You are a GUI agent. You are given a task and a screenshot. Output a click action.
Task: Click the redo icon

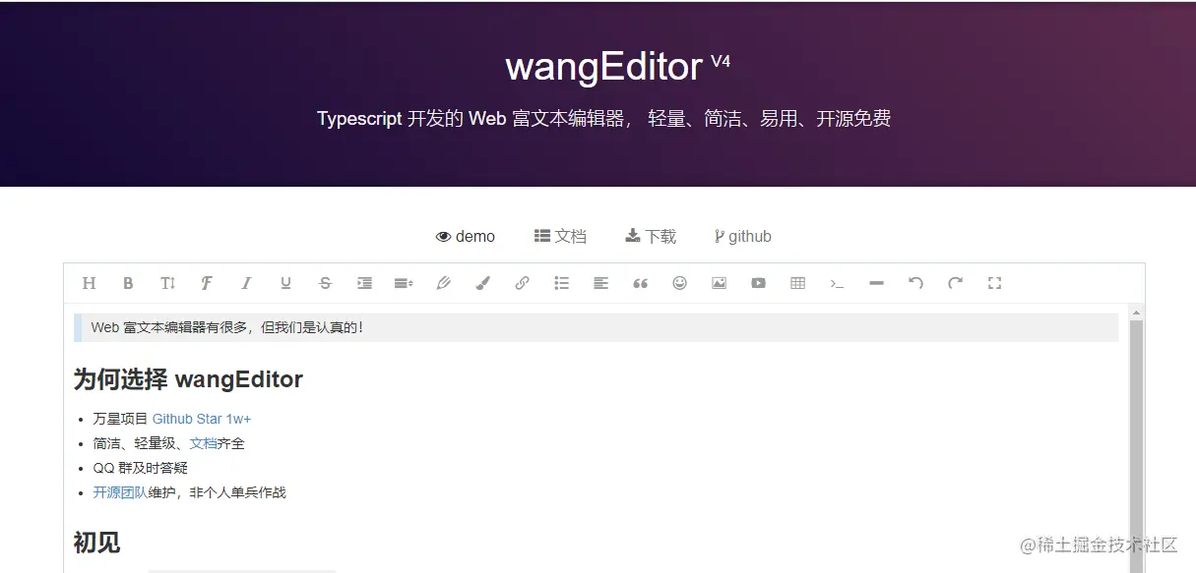pos(955,283)
